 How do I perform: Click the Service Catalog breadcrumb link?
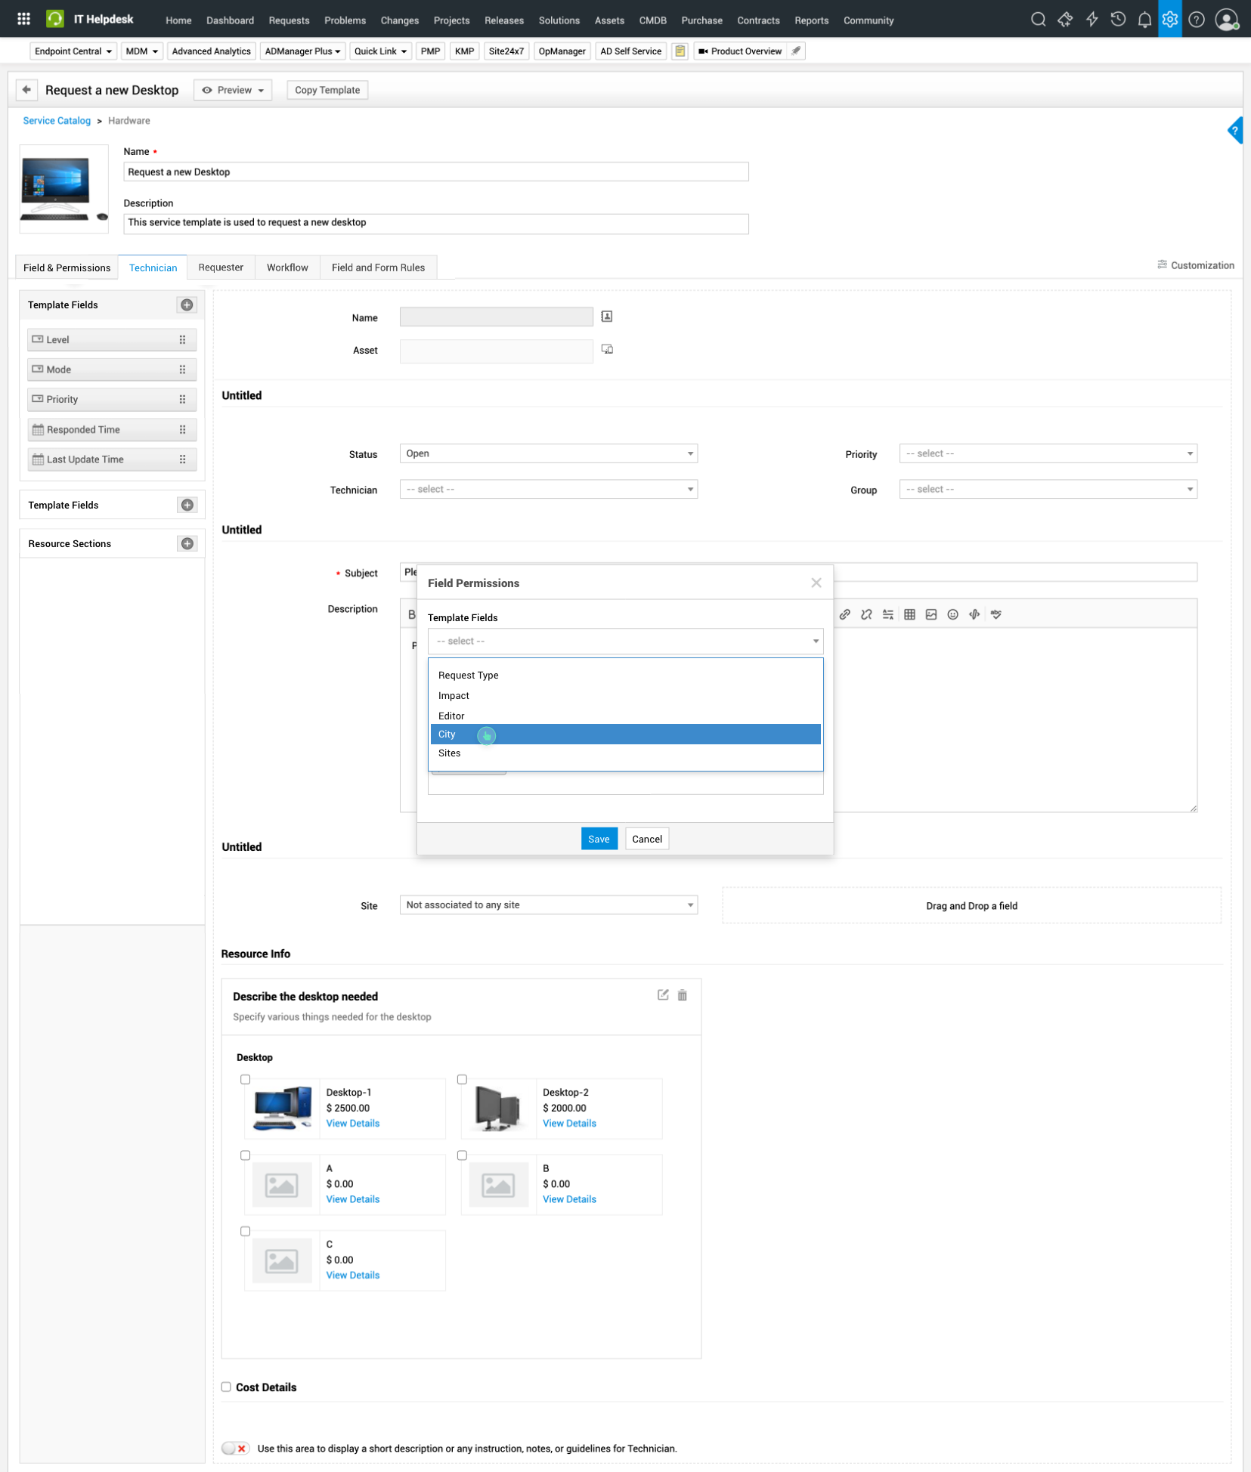[57, 121]
